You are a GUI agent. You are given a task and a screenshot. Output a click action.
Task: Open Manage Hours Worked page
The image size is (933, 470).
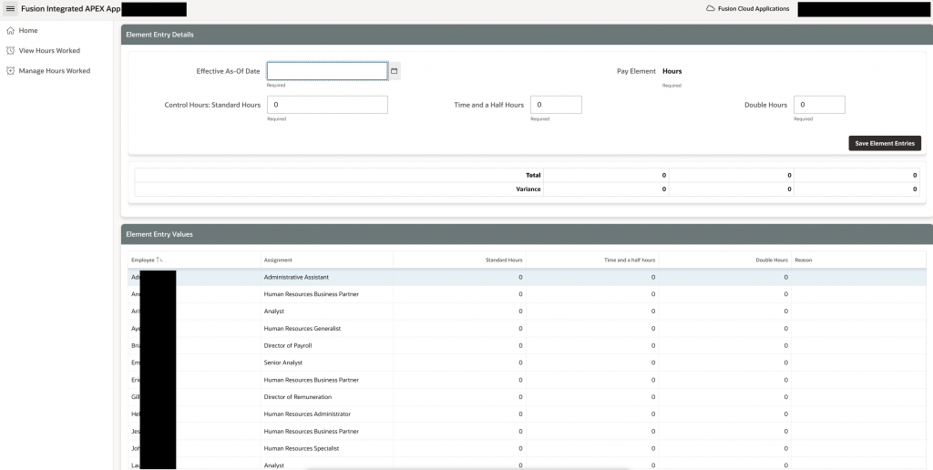tap(54, 70)
